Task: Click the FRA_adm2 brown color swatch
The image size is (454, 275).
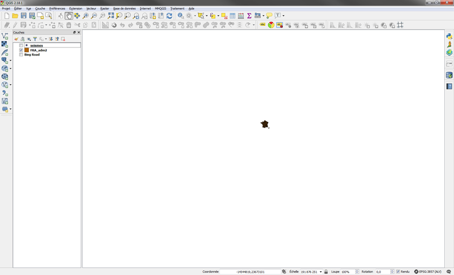Action: (x=26, y=50)
